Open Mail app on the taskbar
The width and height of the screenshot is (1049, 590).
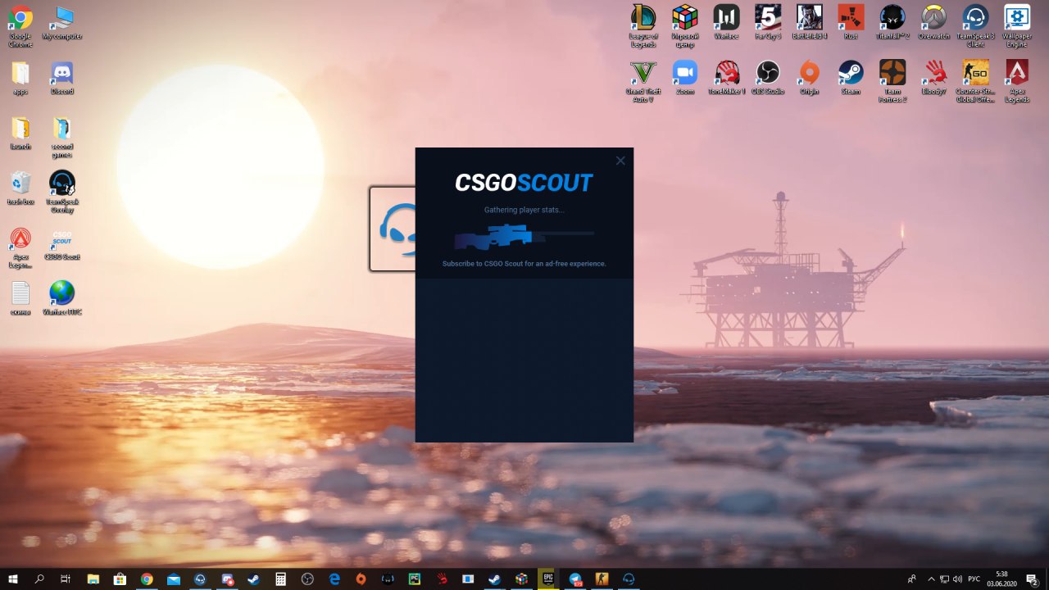173,579
